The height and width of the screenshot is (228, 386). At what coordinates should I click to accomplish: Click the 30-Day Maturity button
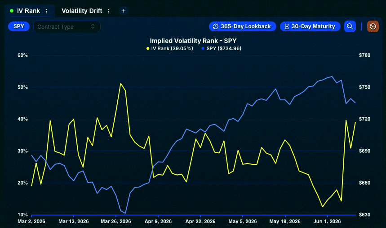[310, 26]
